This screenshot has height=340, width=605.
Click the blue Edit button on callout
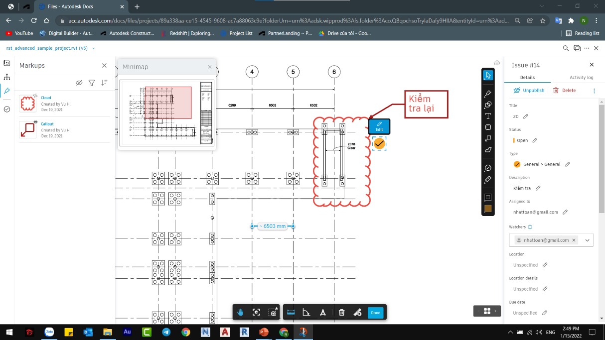[x=379, y=126]
